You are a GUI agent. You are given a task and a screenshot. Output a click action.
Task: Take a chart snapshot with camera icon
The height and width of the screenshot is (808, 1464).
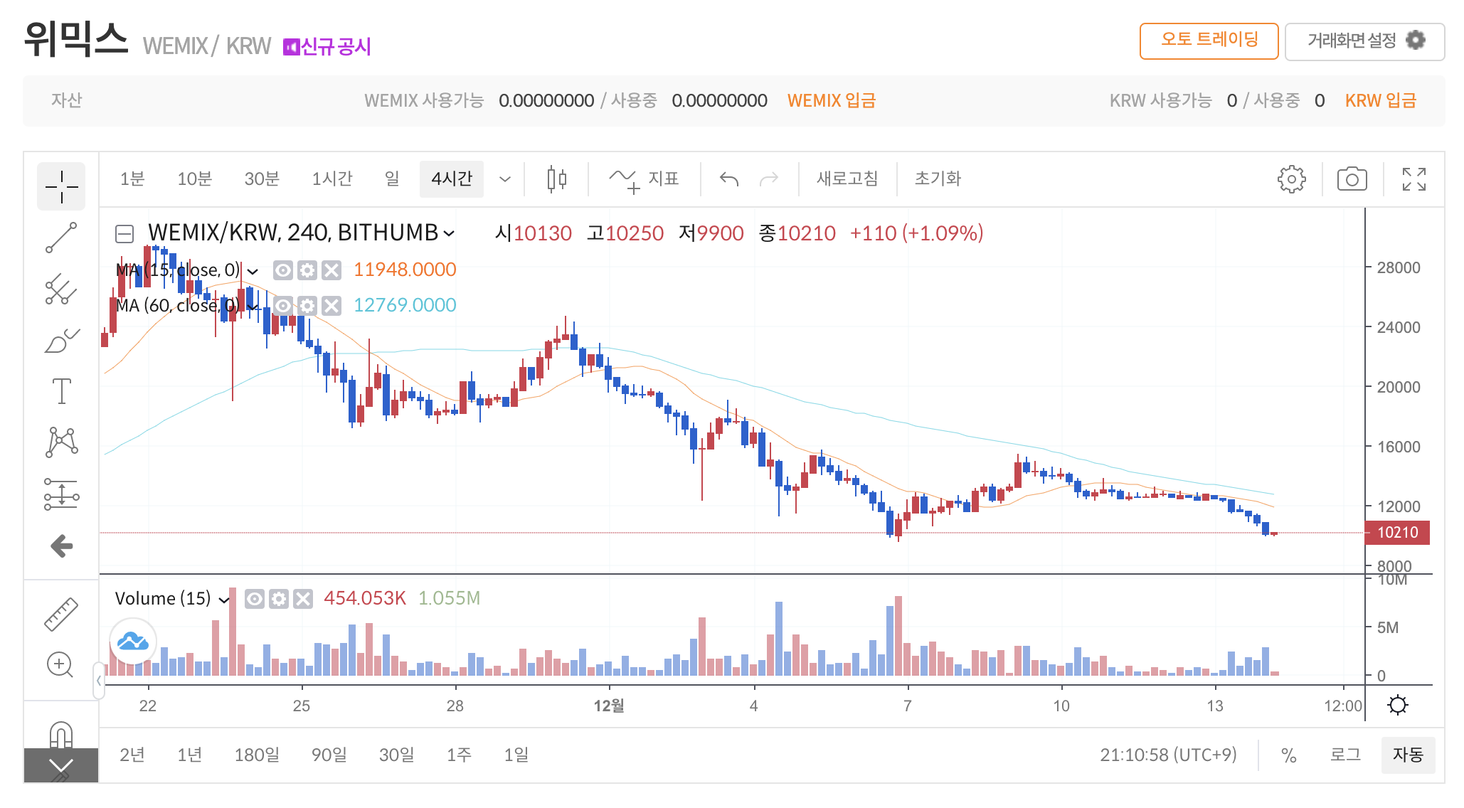point(1352,179)
